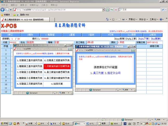
Task: Open the 90% zoom dropdown in main status bar
Action: [x=158, y=120]
